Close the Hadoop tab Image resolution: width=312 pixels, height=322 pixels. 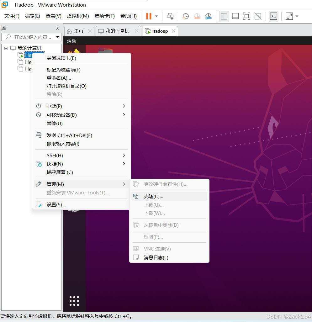[x=174, y=31]
